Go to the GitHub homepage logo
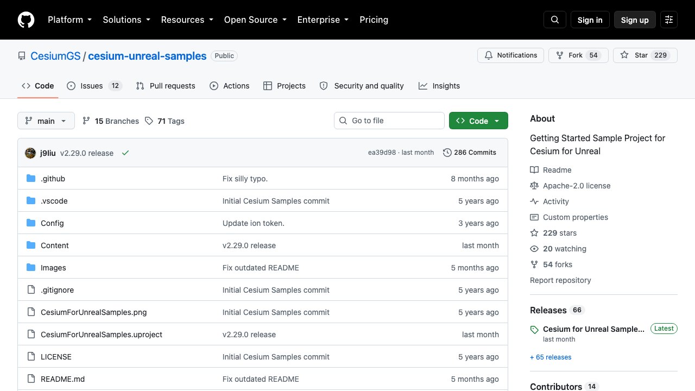The height and width of the screenshot is (391, 695). coord(26,20)
